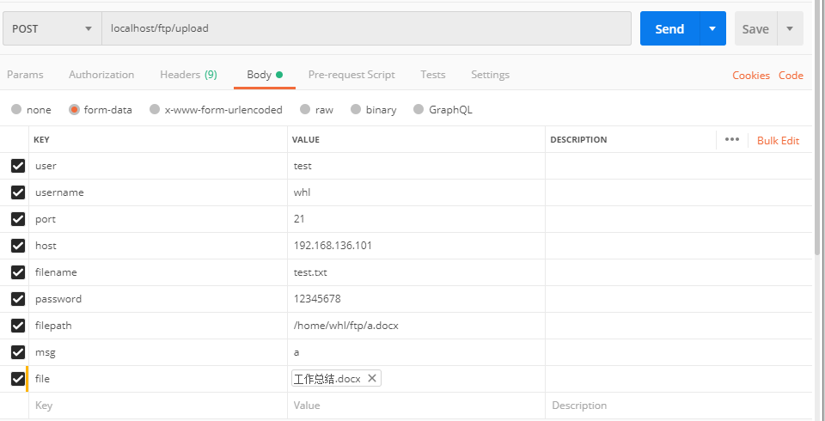Screen dimensions: 825x421
Task: Click the request URL input field
Action: (x=365, y=28)
